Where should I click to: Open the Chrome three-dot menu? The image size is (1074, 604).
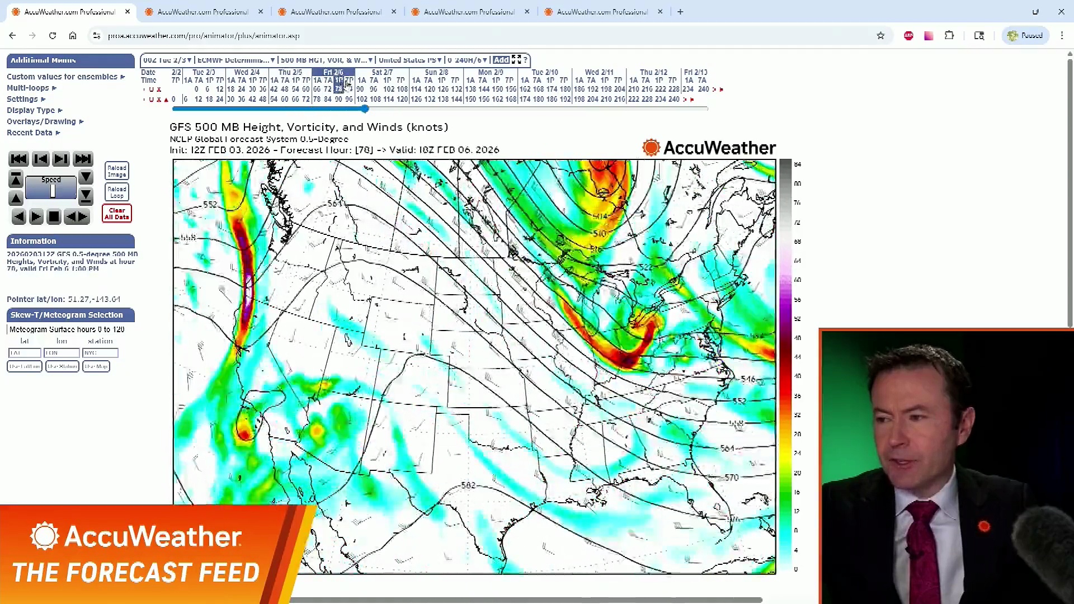point(1062,36)
